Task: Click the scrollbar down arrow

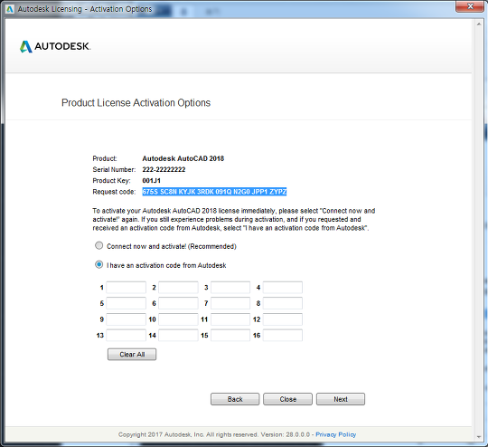Action: (x=479, y=437)
